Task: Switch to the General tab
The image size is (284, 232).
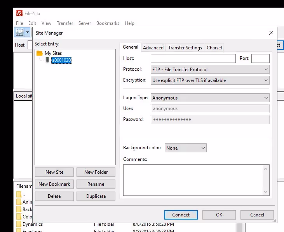Action: pos(131,47)
